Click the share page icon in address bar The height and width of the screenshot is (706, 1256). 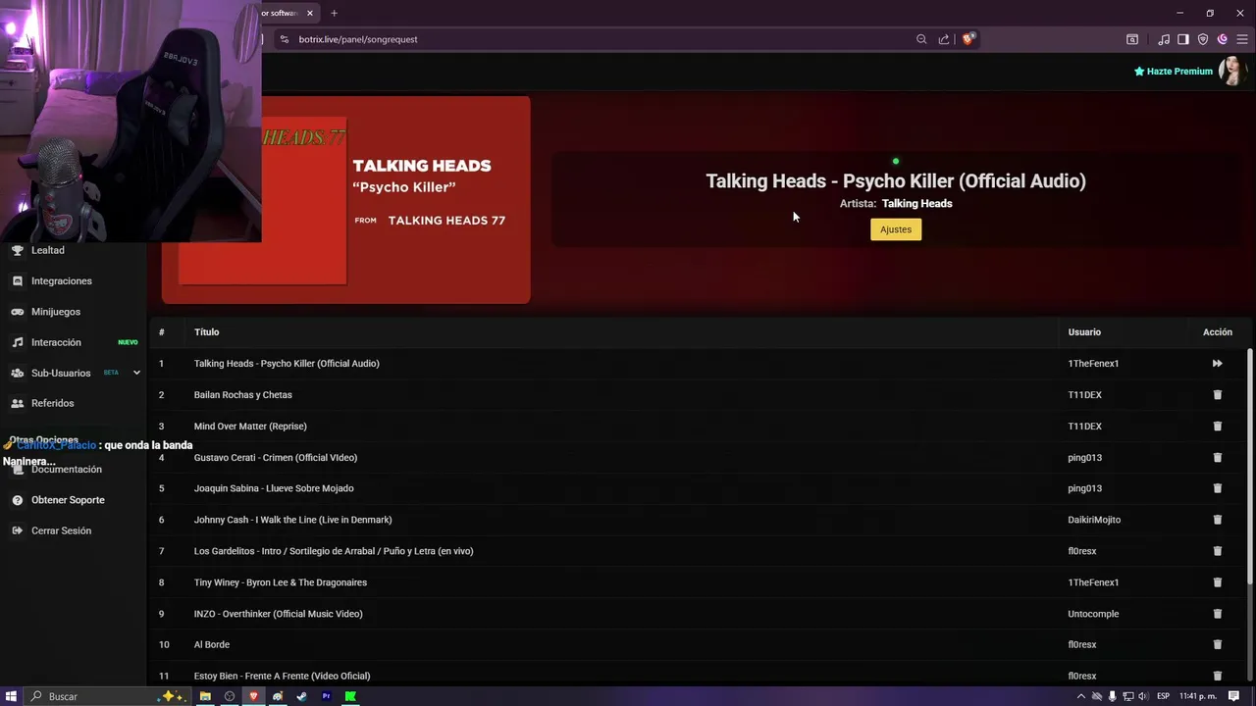pos(944,39)
